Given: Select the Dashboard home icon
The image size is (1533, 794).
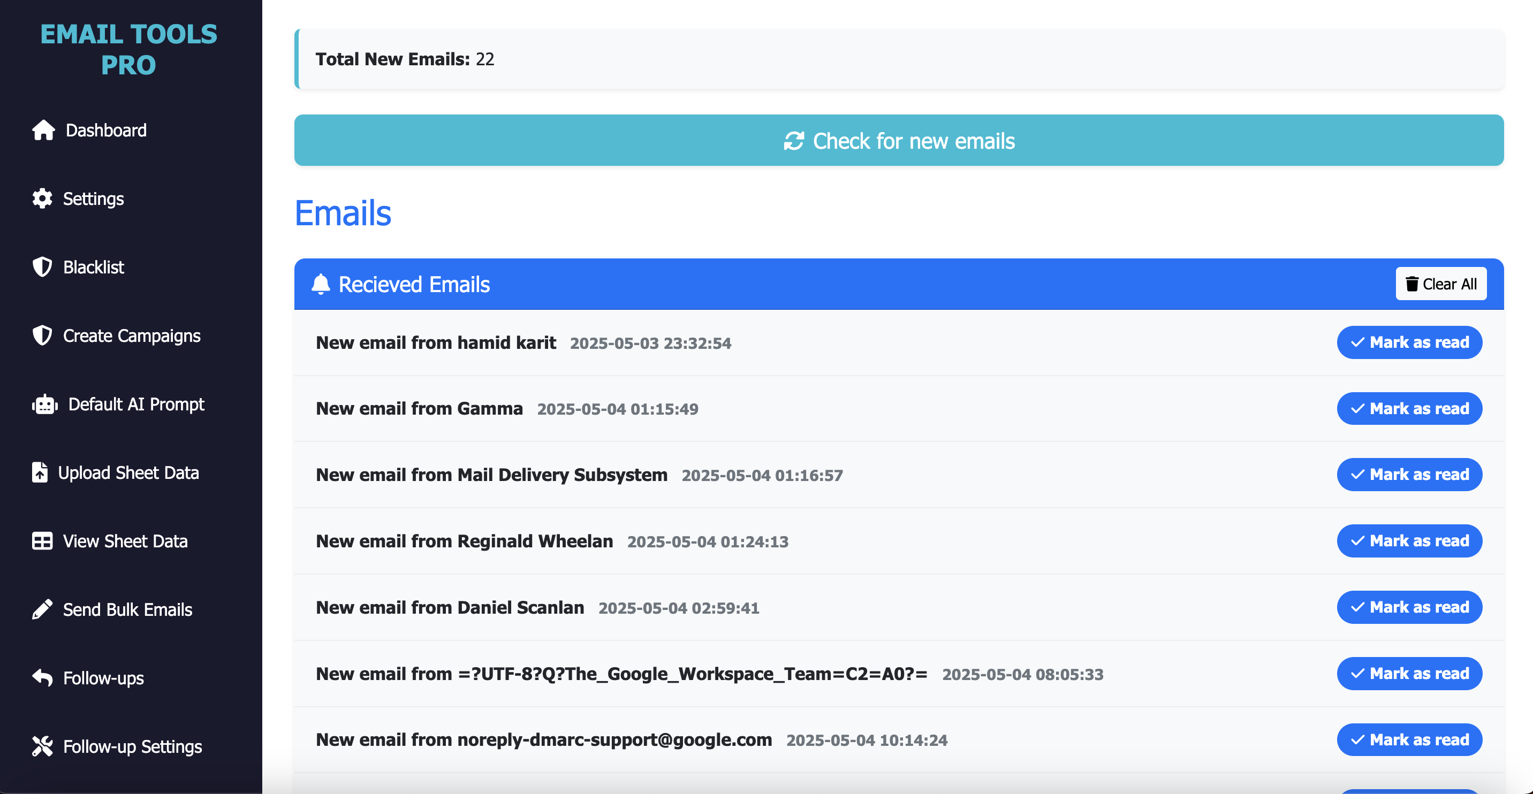Looking at the screenshot, I should click(43, 130).
